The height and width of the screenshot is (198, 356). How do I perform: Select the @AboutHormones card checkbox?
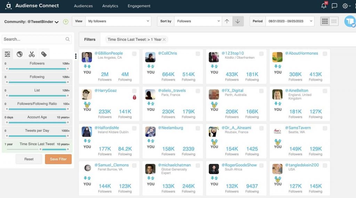[325, 53]
